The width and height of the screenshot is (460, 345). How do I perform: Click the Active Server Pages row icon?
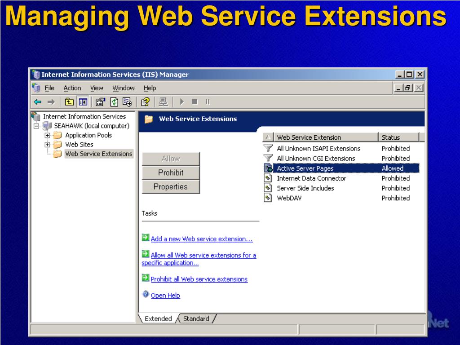tap(268, 168)
